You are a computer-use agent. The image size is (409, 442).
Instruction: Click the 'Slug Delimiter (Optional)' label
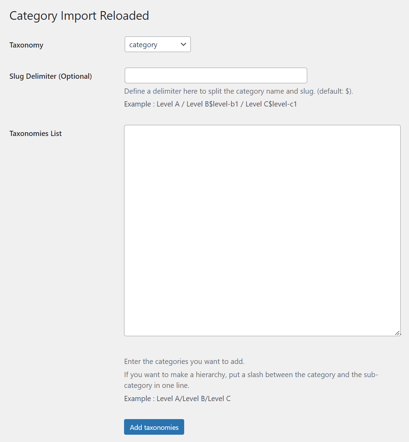click(51, 76)
